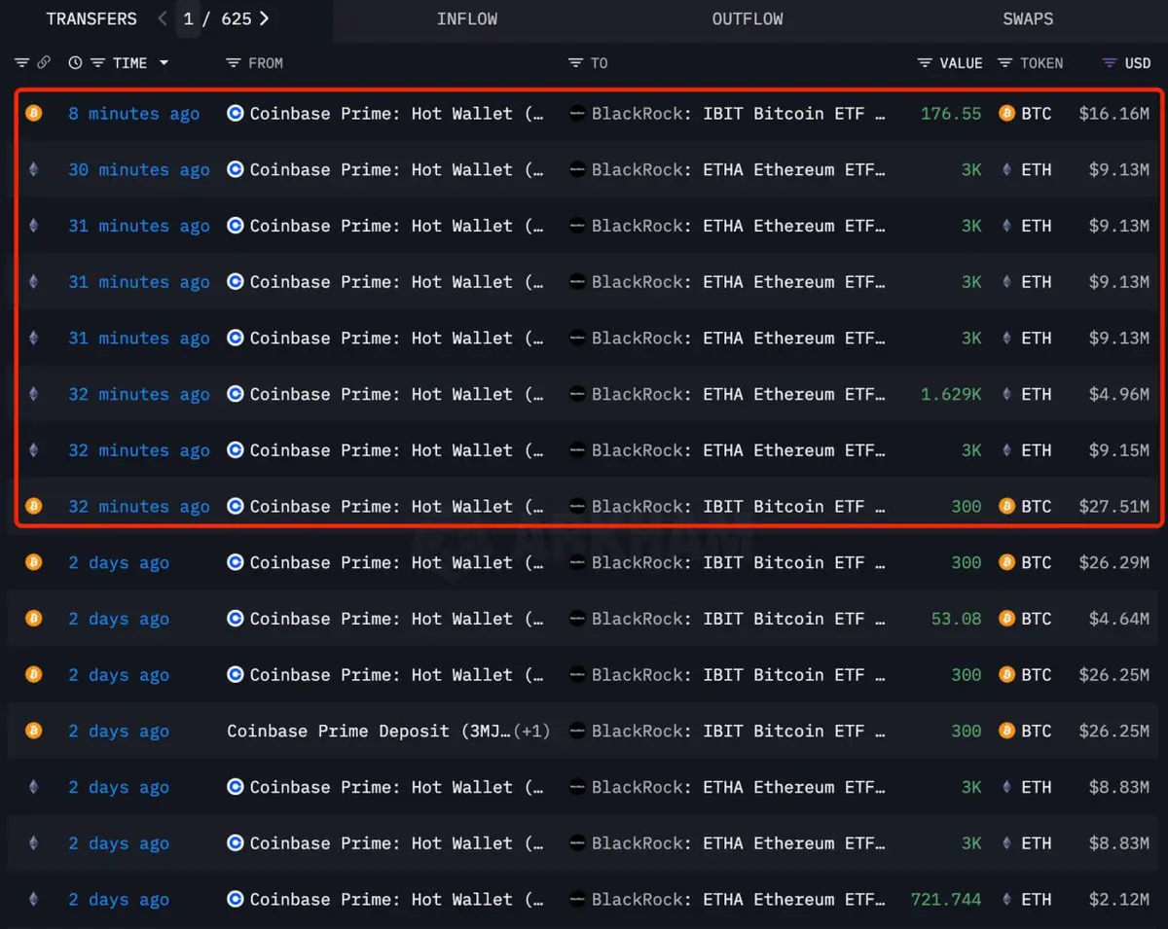This screenshot has width=1168, height=929.
Task: Click the ETH token icon in the 721.744 row
Action: tap(1007, 900)
